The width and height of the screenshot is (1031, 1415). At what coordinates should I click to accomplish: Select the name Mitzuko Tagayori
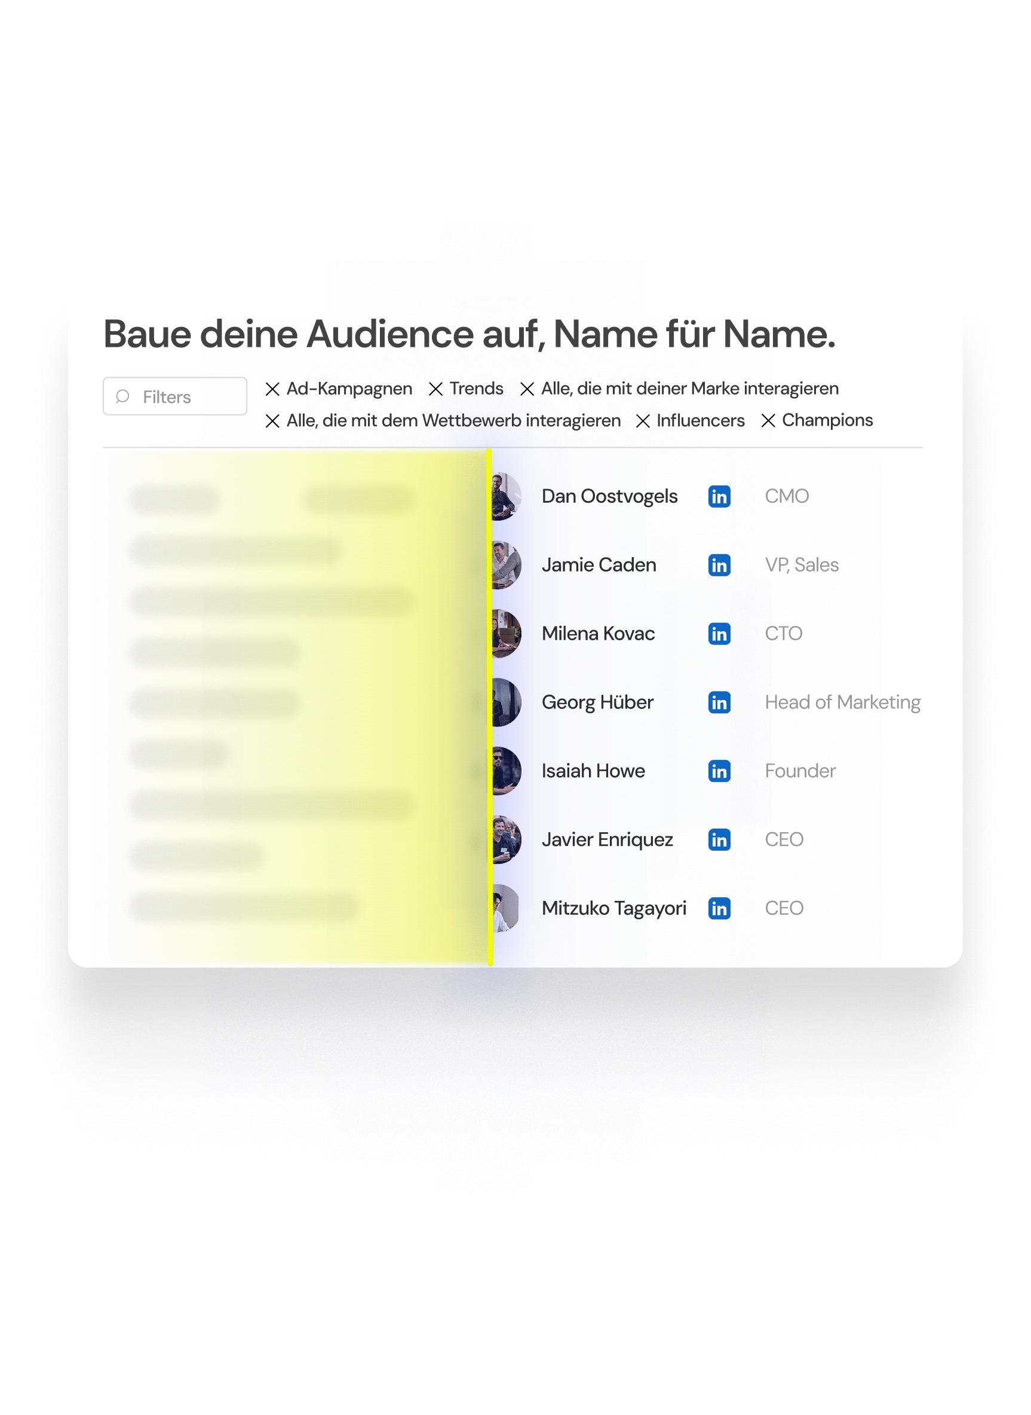click(613, 909)
